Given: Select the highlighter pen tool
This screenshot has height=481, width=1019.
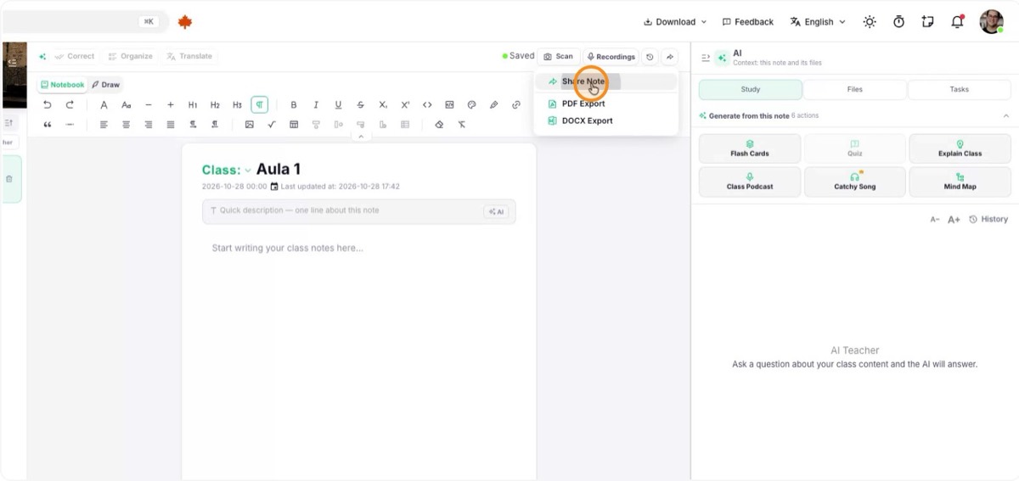Looking at the screenshot, I should click(494, 105).
